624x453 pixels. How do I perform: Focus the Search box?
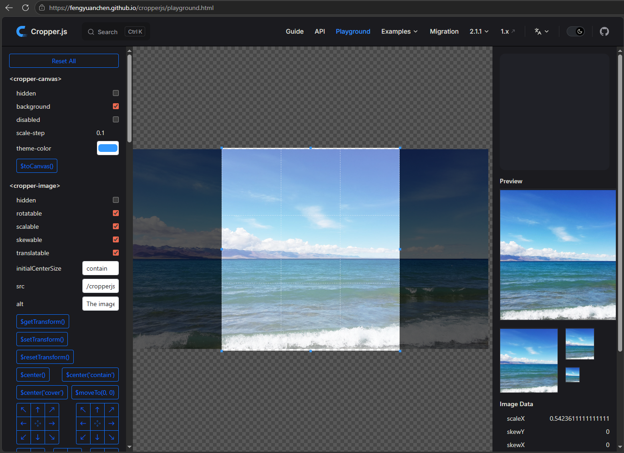(x=116, y=32)
